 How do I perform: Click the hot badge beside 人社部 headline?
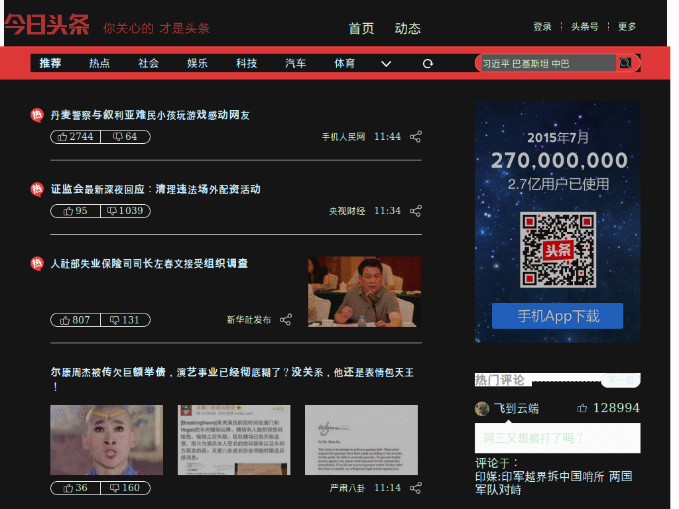[37, 263]
